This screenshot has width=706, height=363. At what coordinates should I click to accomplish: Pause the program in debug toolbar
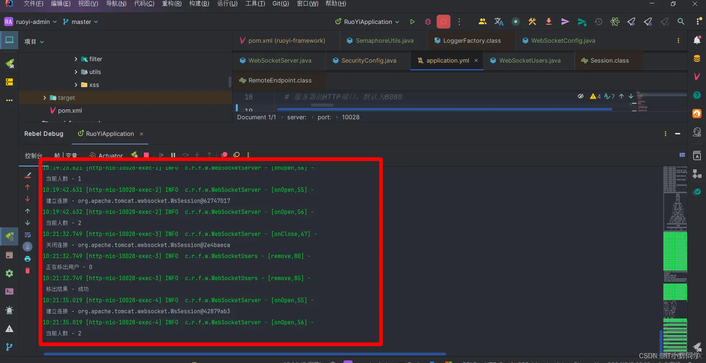click(x=173, y=155)
